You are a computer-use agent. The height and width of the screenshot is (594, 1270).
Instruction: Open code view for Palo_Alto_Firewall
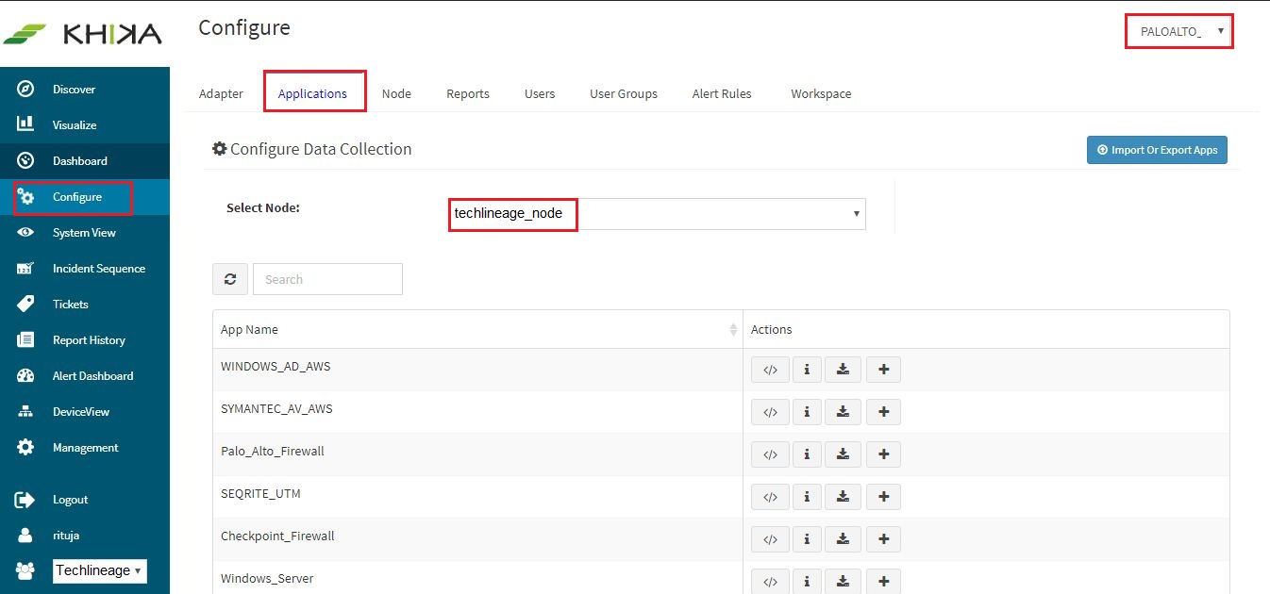(770, 454)
